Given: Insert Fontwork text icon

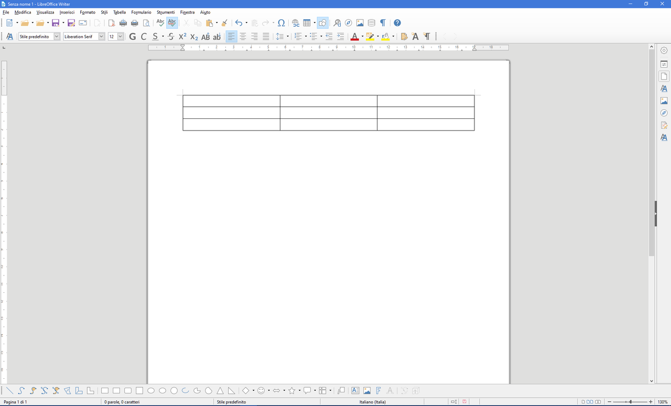Looking at the screenshot, I should pyautogui.click(x=378, y=390).
